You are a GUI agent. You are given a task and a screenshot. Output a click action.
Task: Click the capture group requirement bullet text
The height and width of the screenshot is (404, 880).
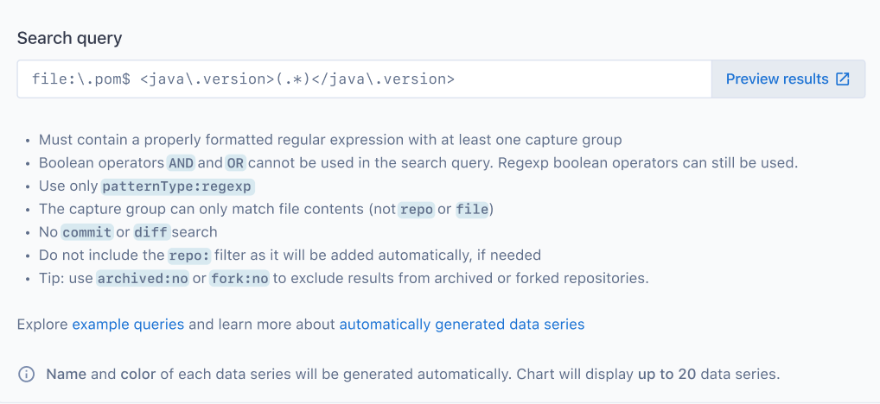click(x=330, y=139)
